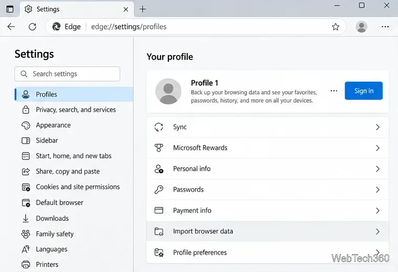Open Import browser data row
Screen dimensions: 398x272
coord(267,231)
